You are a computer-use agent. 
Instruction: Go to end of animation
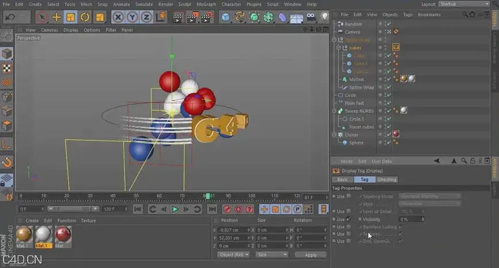coord(212,209)
